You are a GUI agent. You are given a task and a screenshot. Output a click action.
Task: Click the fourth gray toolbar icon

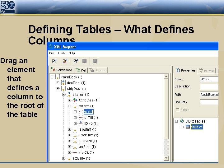(85, 61)
